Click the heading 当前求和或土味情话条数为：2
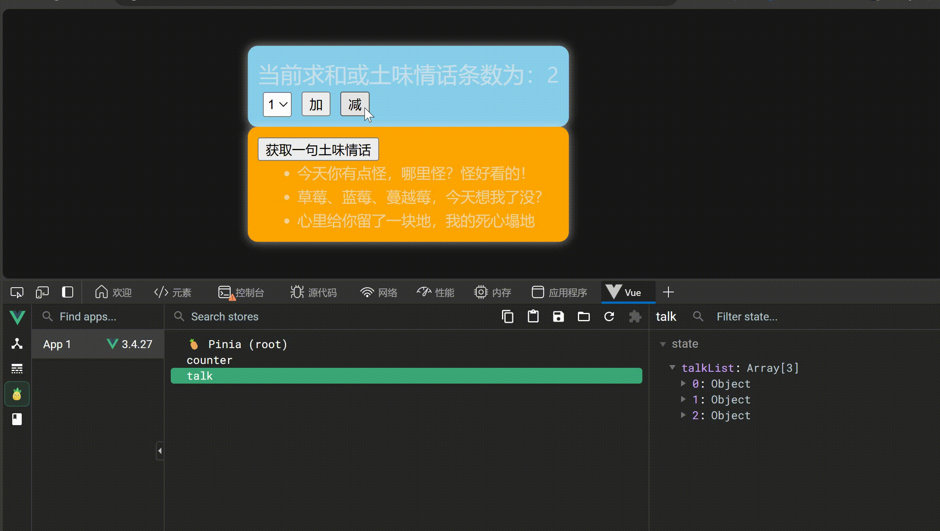The height and width of the screenshot is (531, 940). tap(408, 75)
